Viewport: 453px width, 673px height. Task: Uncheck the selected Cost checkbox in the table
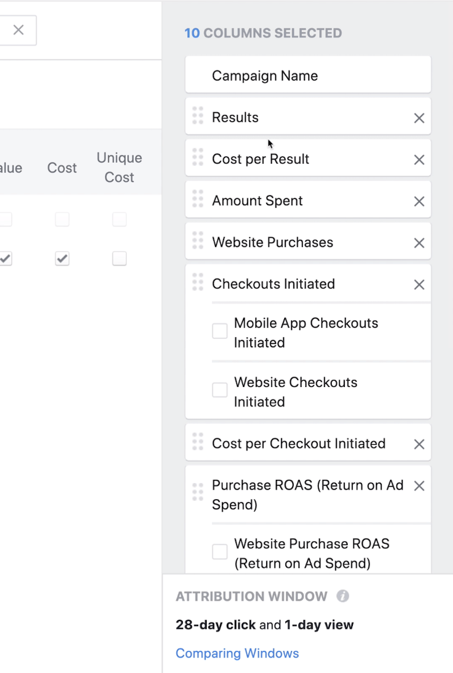[x=62, y=259]
